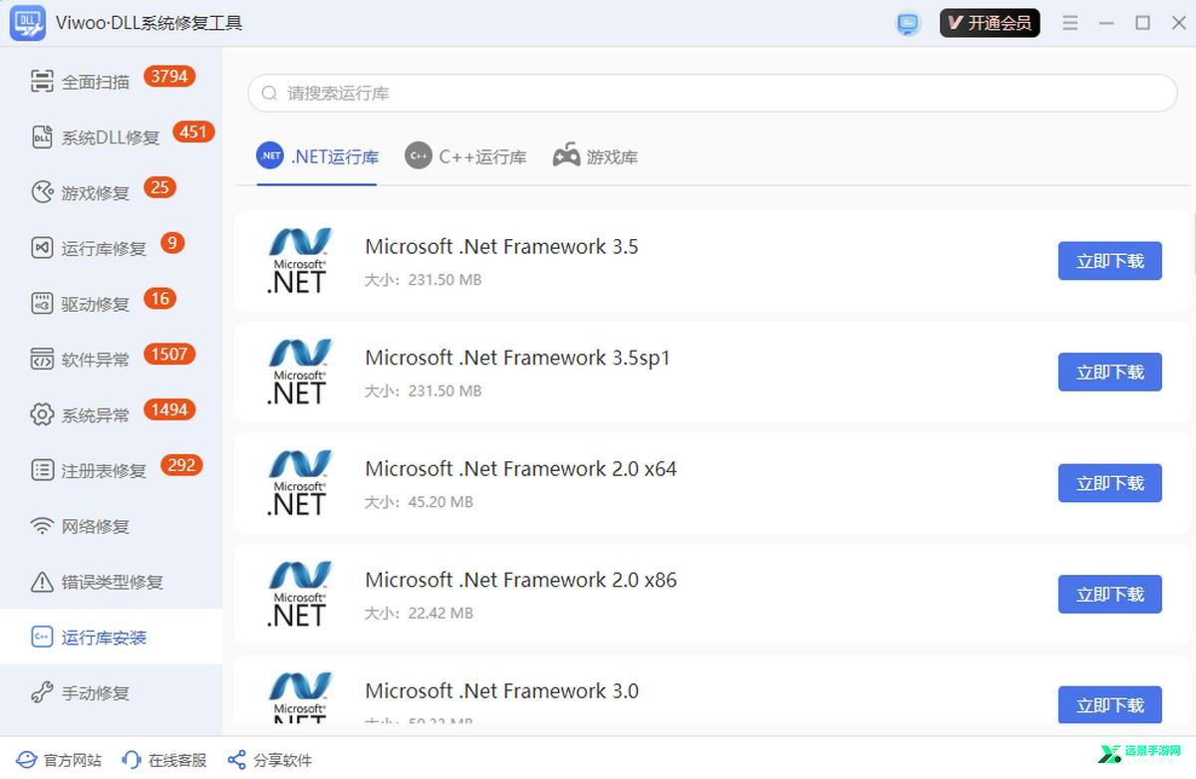Click the share software icon

[236, 760]
